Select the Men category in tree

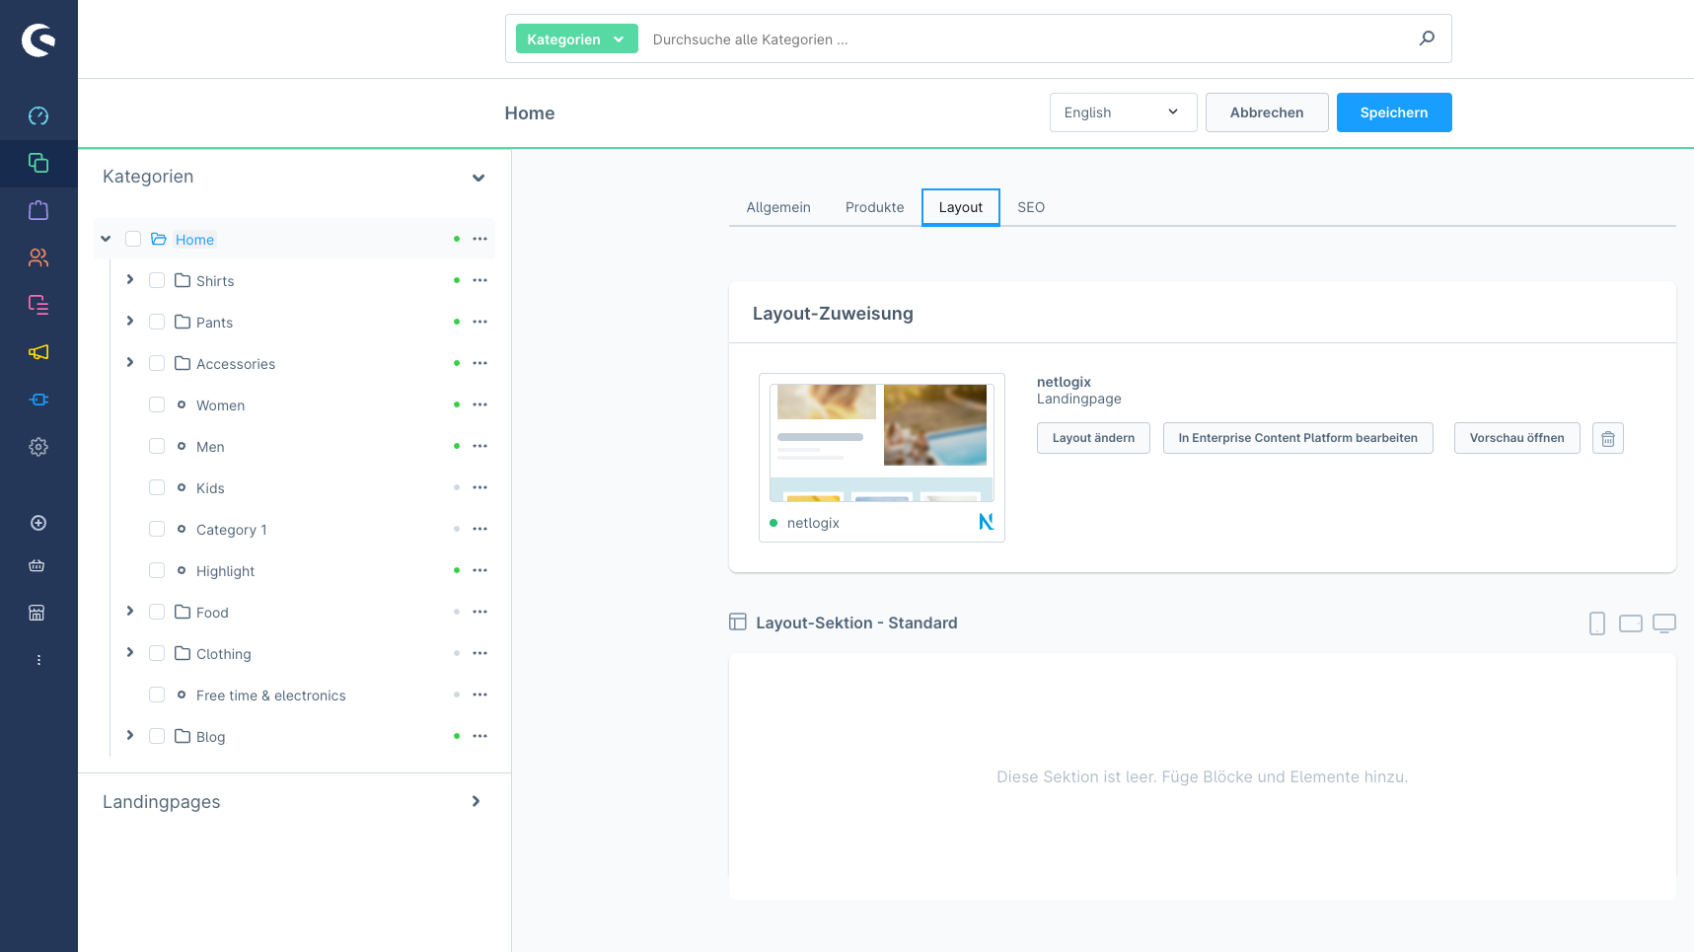[210, 447]
